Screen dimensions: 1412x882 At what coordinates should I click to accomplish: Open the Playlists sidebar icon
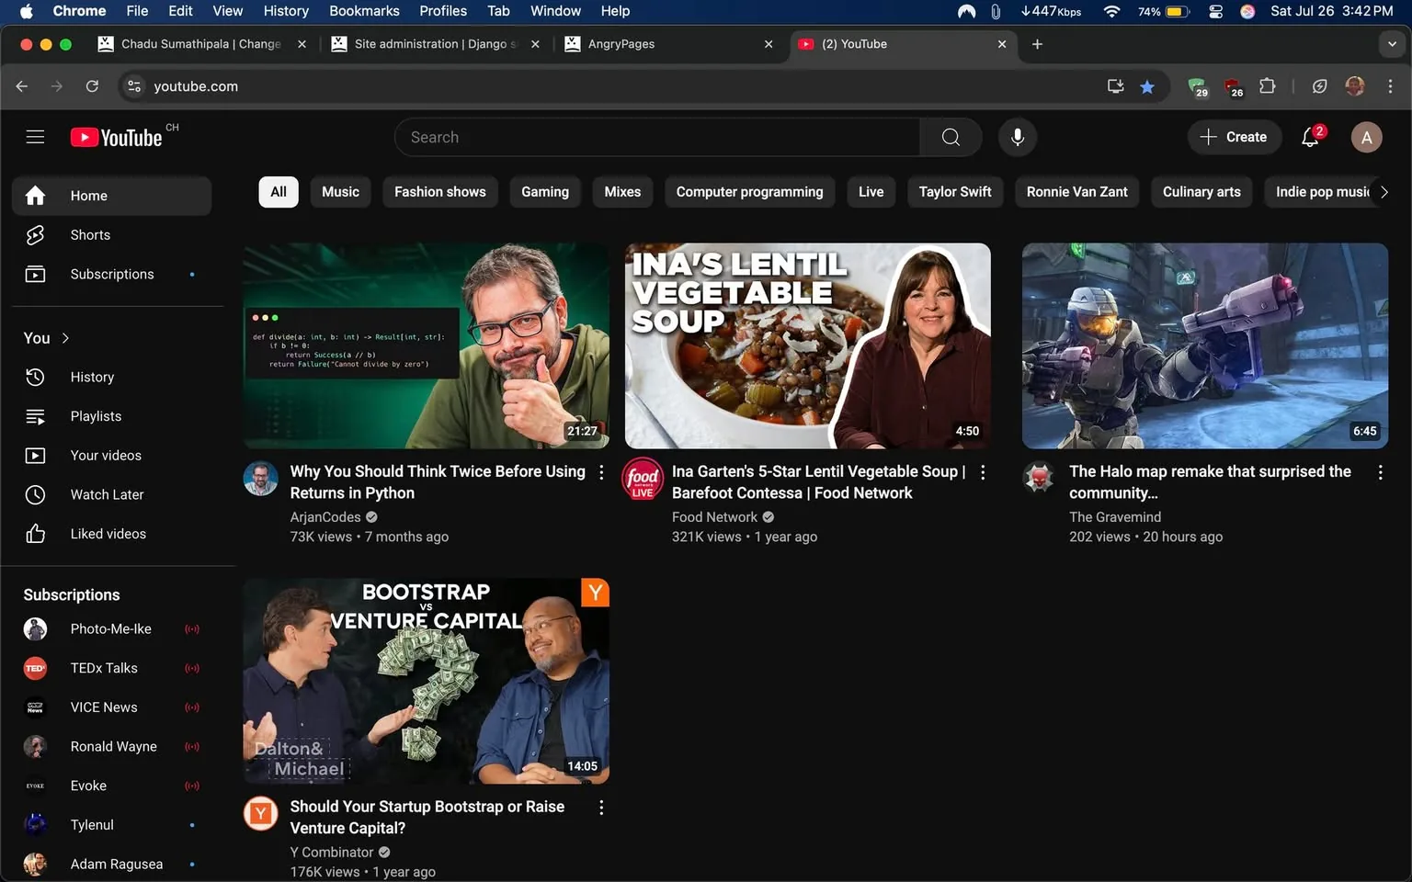coord(35,415)
